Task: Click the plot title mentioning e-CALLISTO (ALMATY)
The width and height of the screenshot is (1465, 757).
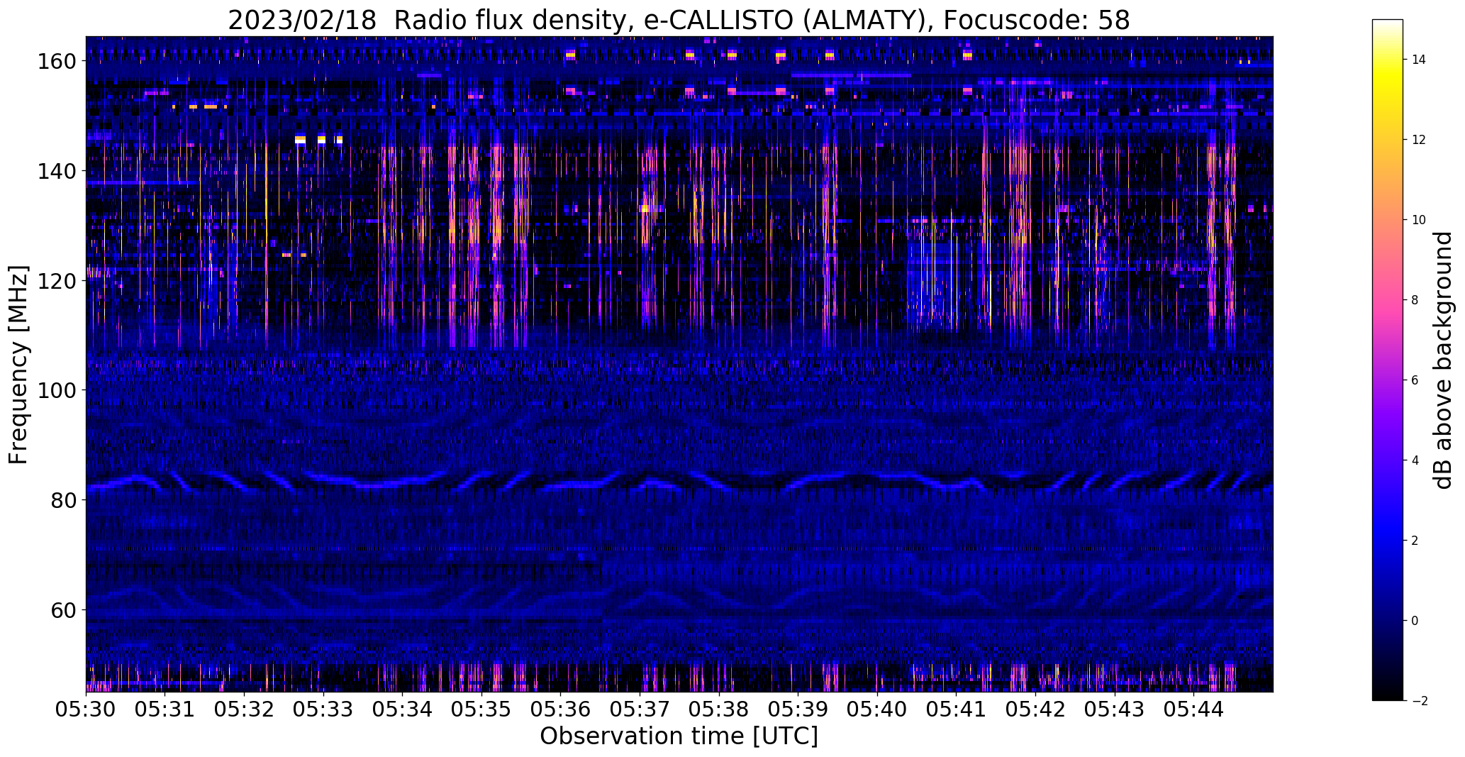Action: (x=679, y=20)
